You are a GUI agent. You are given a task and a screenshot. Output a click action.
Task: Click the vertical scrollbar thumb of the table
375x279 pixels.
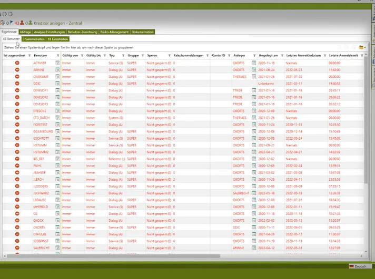[x=366, y=120]
